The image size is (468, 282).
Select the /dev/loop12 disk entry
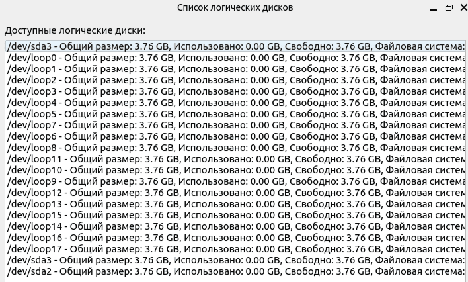235,193
